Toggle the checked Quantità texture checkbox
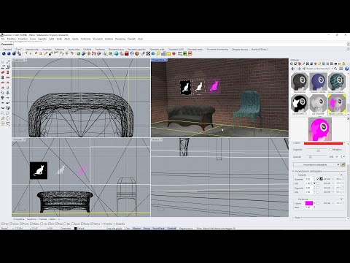 point(318,179)
